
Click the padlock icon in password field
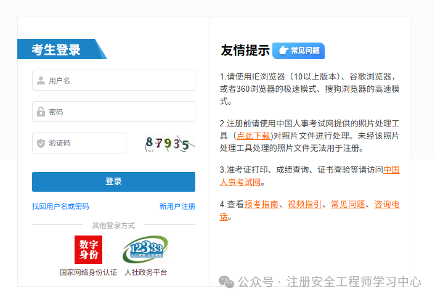41,112
